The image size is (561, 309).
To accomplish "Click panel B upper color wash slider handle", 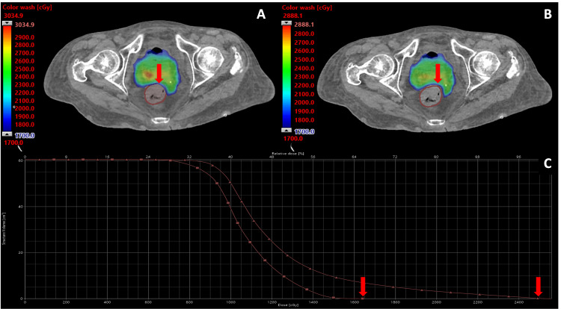I will 286,23.
